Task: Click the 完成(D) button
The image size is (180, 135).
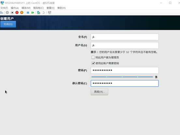Action: coord(8,24)
